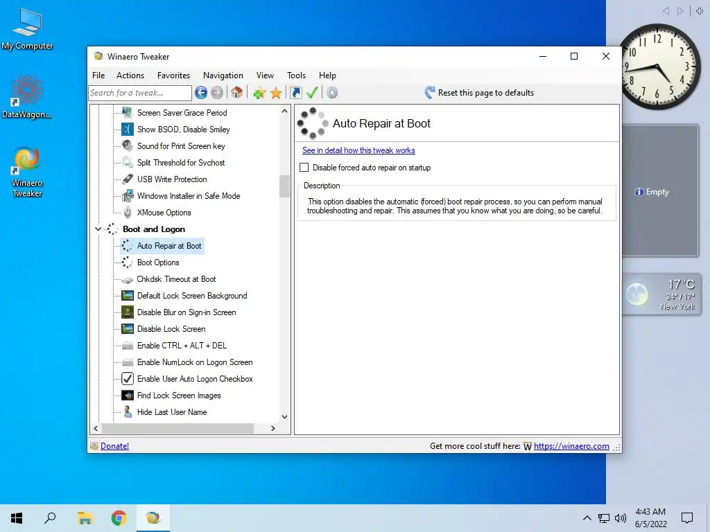Click the tree scroll-up arrow
This screenshot has height=532, width=710.
tap(284, 111)
